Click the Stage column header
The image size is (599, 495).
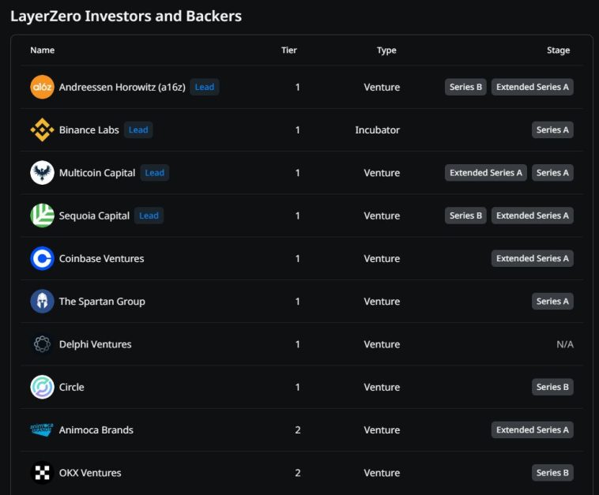point(558,51)
